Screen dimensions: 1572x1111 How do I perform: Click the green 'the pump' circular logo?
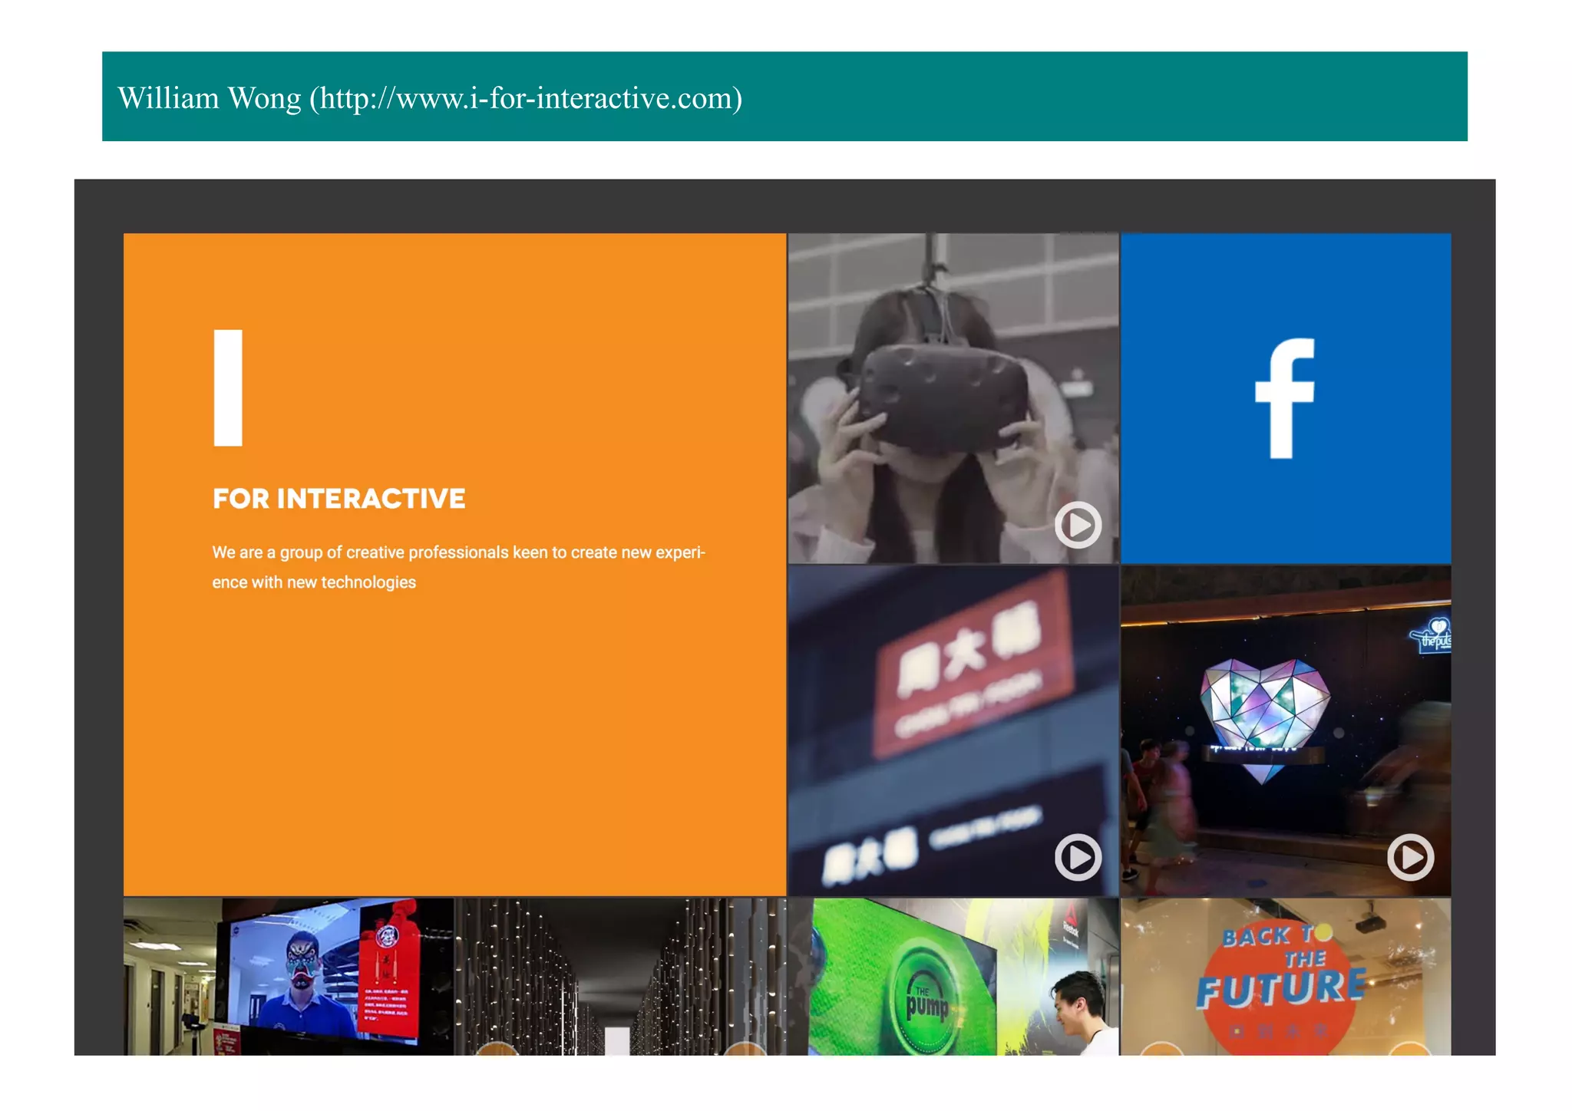tap(928, 999)
